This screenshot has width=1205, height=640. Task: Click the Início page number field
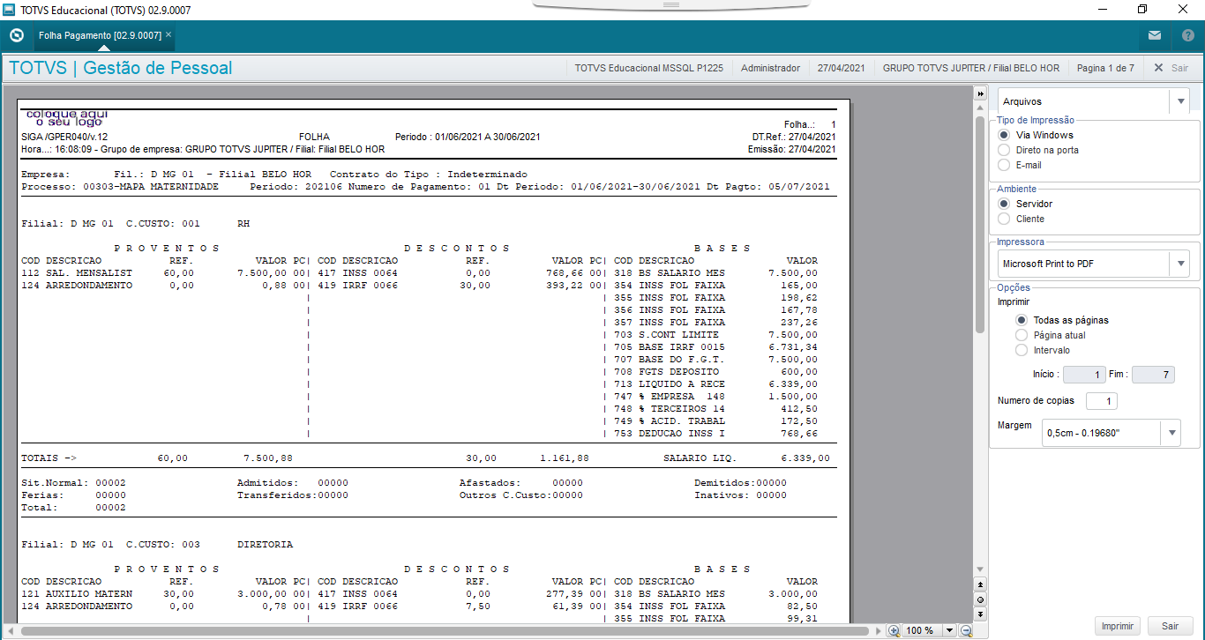pyautogui.click(x=1084, y=375)
